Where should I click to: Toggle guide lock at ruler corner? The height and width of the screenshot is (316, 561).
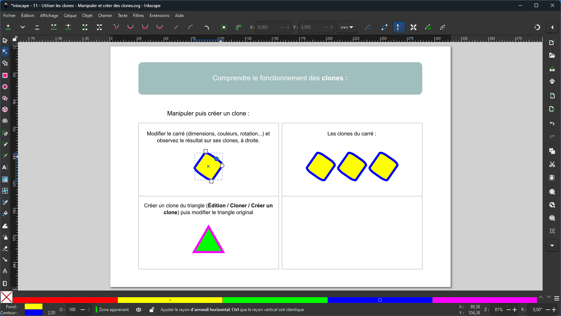(15, 39)
